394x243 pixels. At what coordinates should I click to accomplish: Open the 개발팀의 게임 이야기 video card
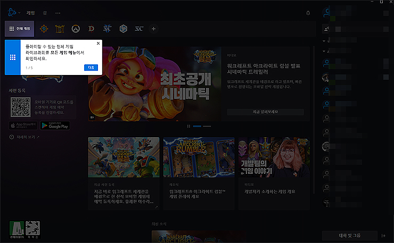coord(274,173)
